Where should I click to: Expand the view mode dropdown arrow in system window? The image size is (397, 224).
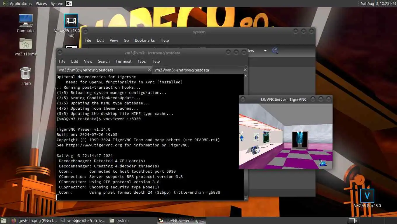point(265,51)
